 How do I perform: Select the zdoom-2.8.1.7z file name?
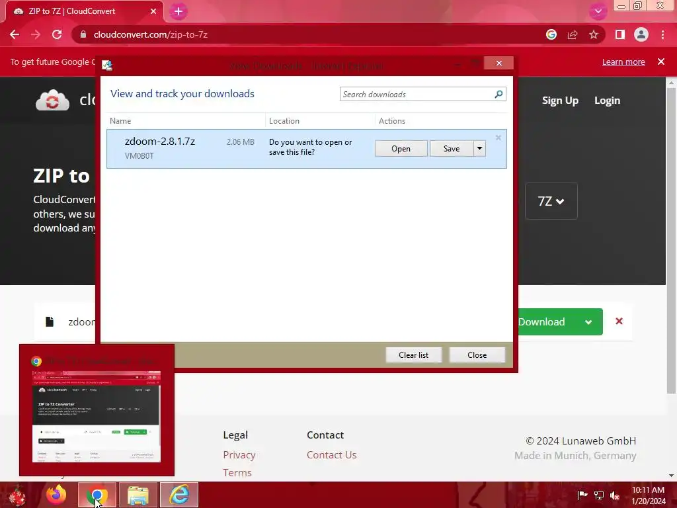[x=160, y=142]
